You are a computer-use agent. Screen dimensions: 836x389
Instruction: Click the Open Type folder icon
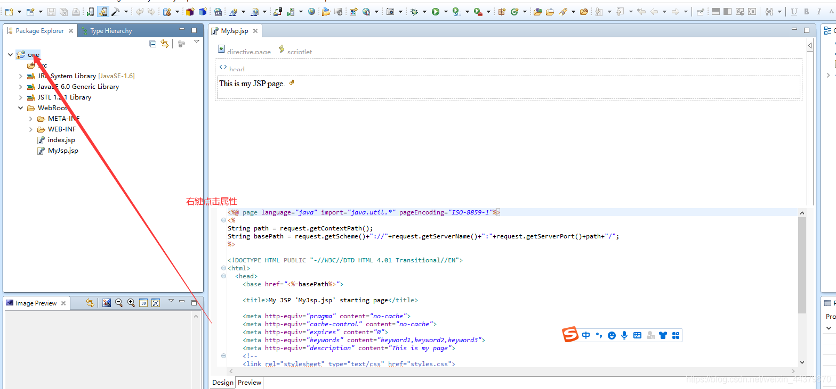pos(538,12)
